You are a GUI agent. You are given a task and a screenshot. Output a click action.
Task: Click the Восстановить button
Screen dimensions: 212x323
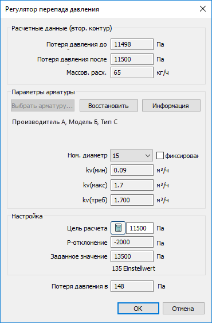109,106
